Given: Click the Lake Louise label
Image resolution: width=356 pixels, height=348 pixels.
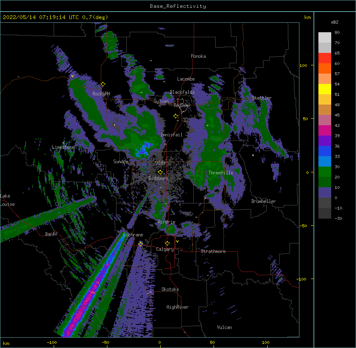Looking at the screenshot, I should click(7, 200).
